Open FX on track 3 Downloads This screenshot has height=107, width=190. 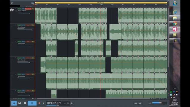[x=33, y=42]
